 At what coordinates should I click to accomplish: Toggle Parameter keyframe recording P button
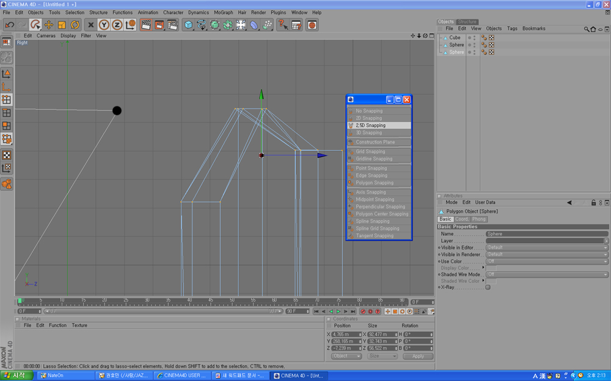point(409,312)
